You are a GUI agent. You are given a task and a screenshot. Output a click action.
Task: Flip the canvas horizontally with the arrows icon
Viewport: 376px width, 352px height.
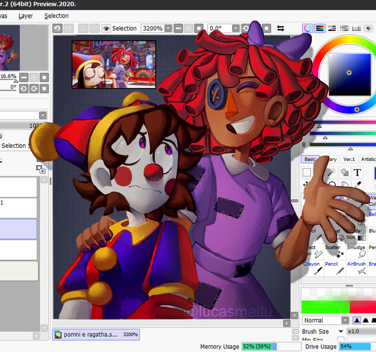point(281,28)
